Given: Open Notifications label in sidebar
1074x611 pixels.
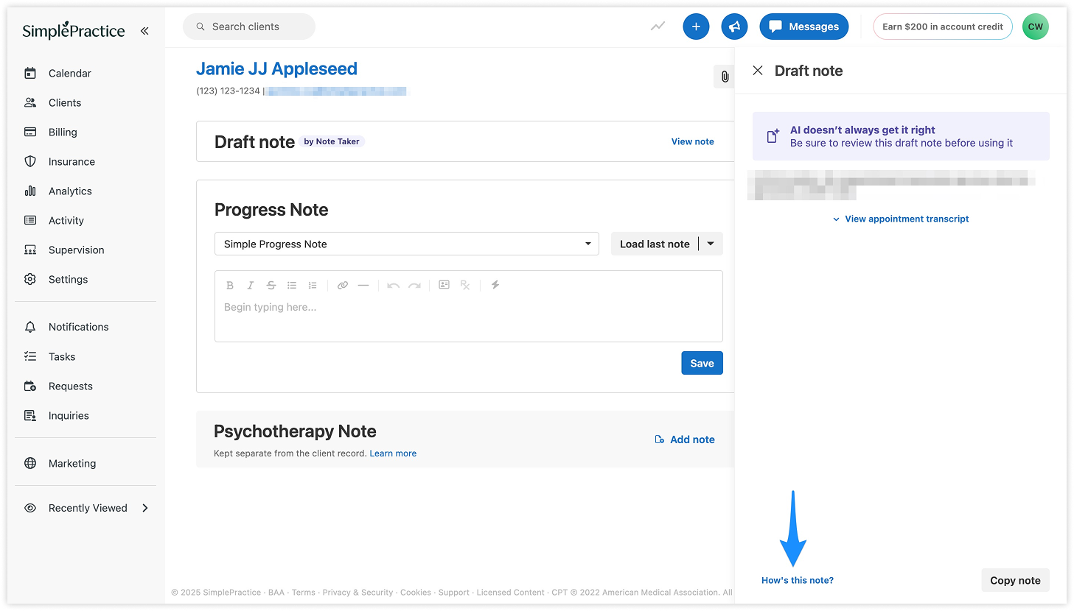Looking at the screenshot, I should (79, 327).
